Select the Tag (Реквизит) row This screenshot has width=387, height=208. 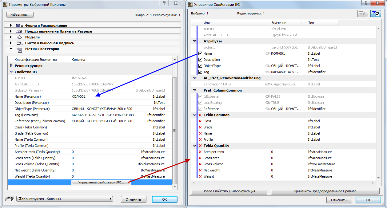[x=90, y=115]
